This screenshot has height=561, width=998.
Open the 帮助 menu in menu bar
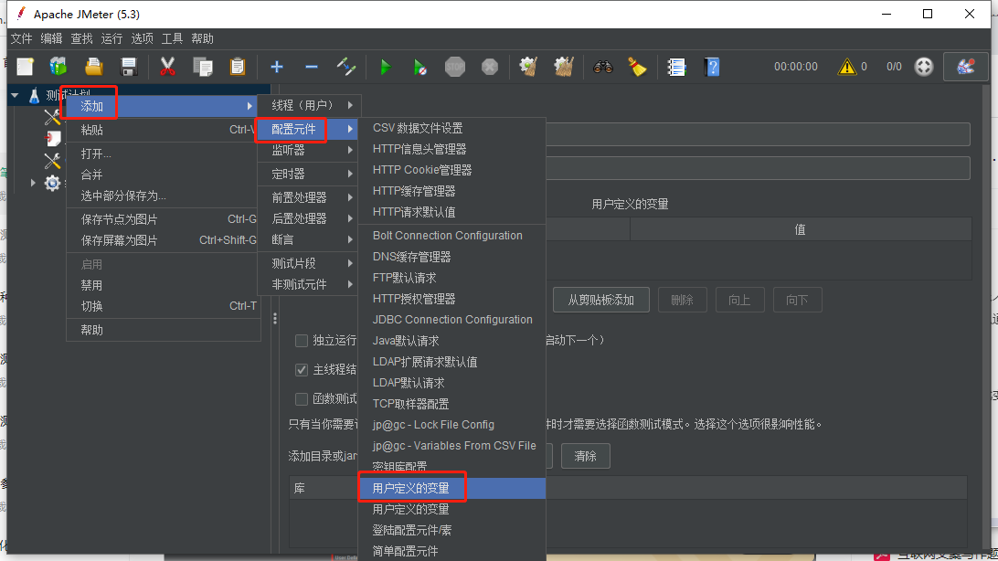202,38
